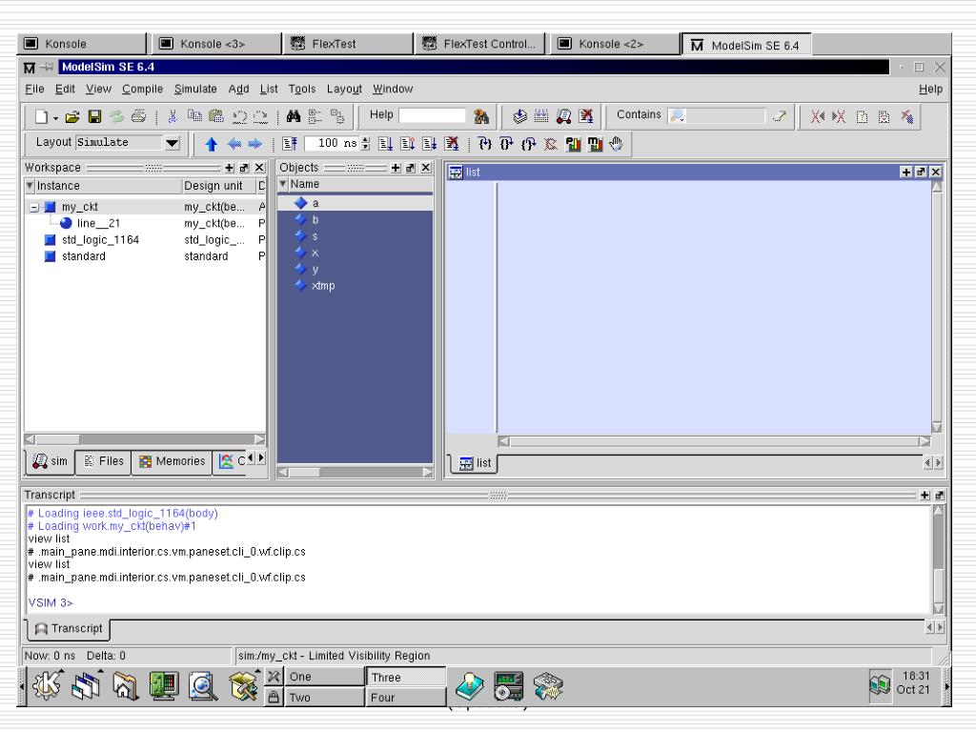
Task: Click into the Help search field
Action: click(x=432, y=115)
